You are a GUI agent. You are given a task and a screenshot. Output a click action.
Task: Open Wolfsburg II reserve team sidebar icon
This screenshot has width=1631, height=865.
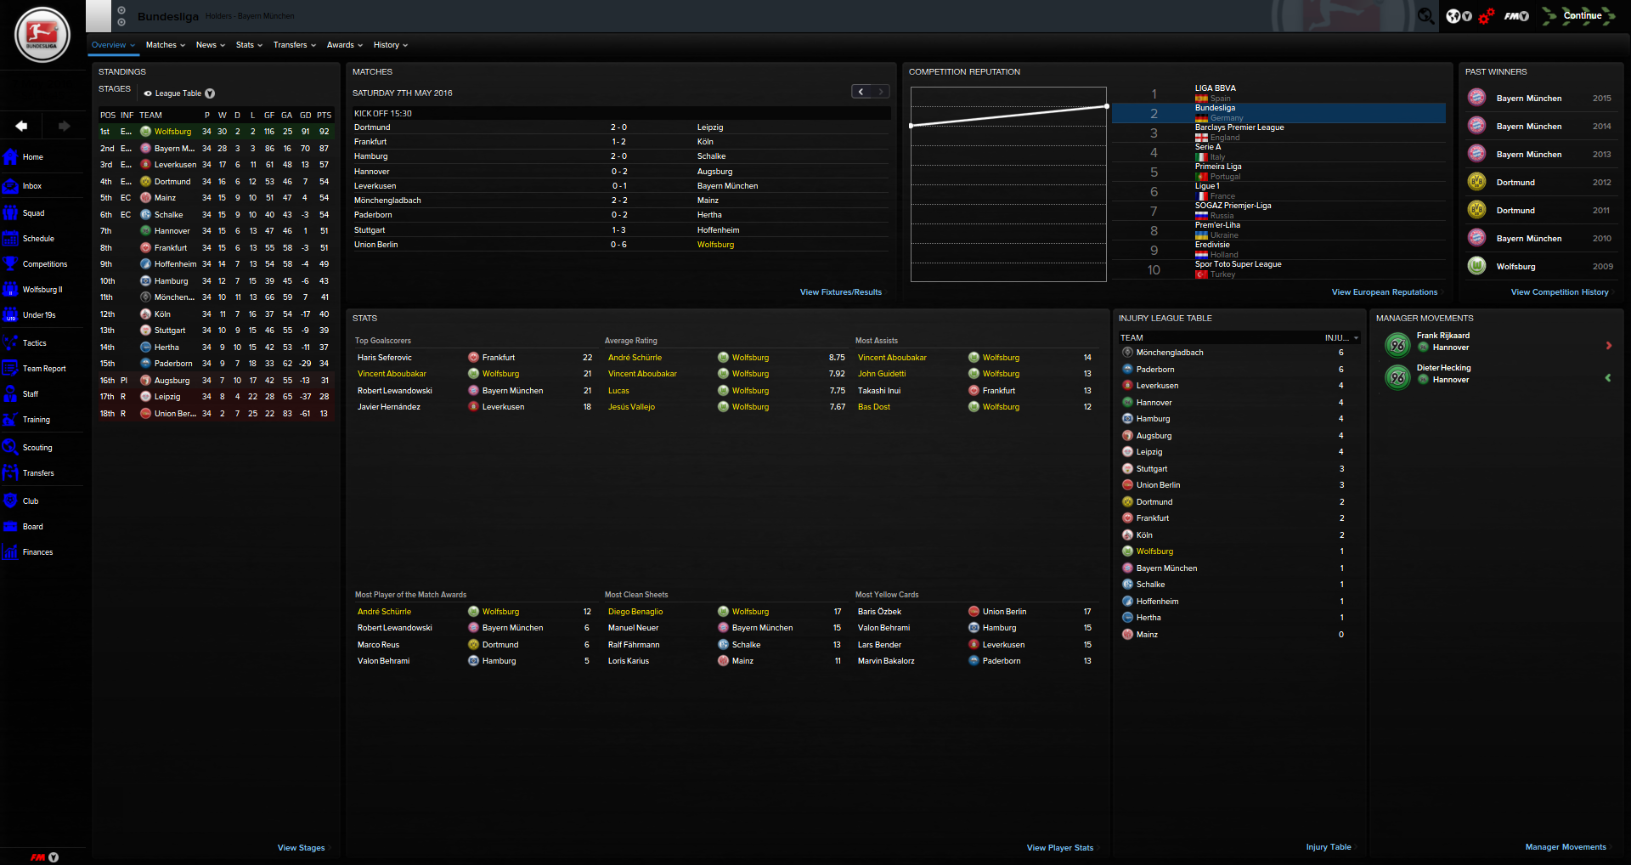point(10,289)
